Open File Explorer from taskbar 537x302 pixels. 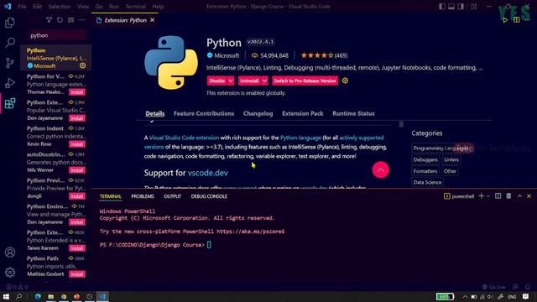click(50, 296)
